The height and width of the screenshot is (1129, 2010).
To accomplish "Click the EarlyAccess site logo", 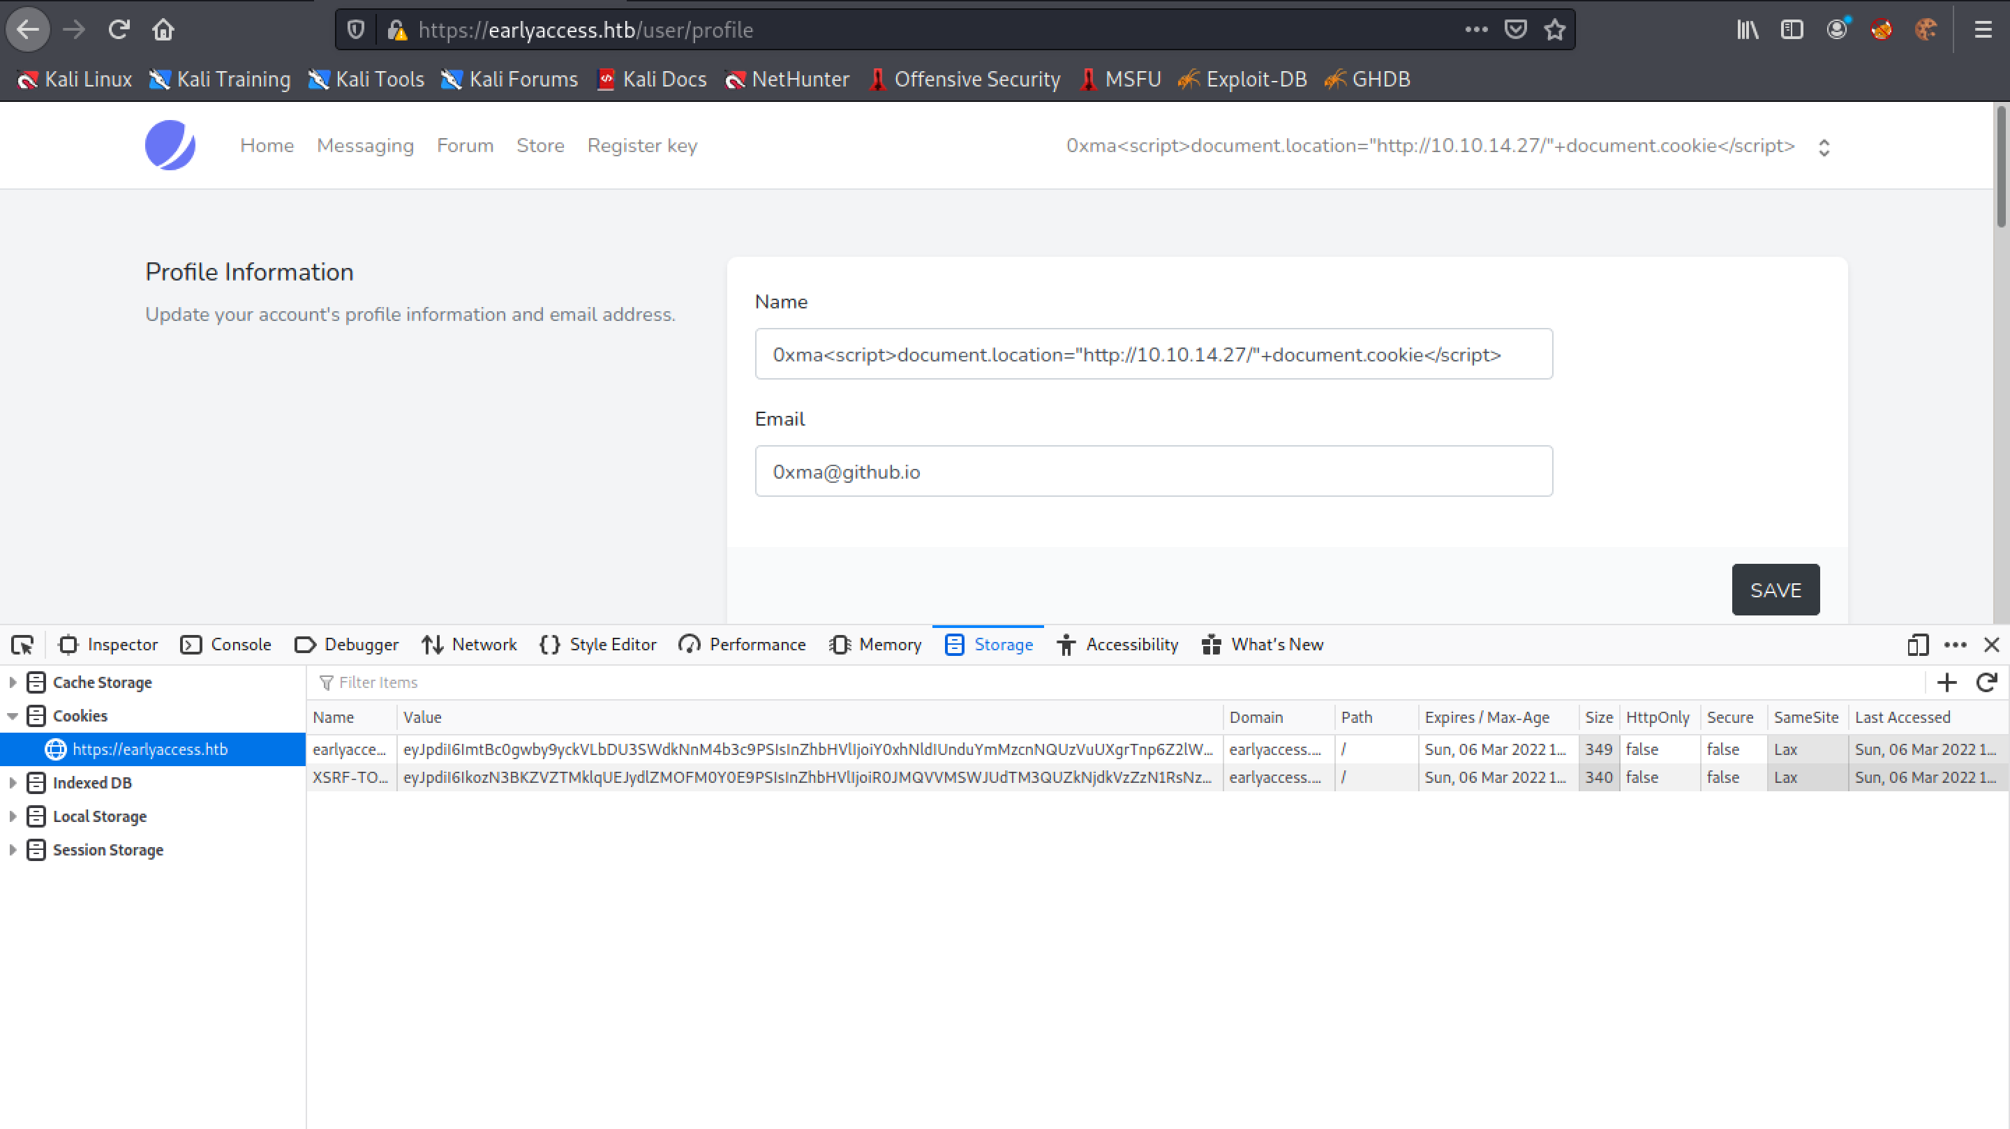I will click(170, 145).
